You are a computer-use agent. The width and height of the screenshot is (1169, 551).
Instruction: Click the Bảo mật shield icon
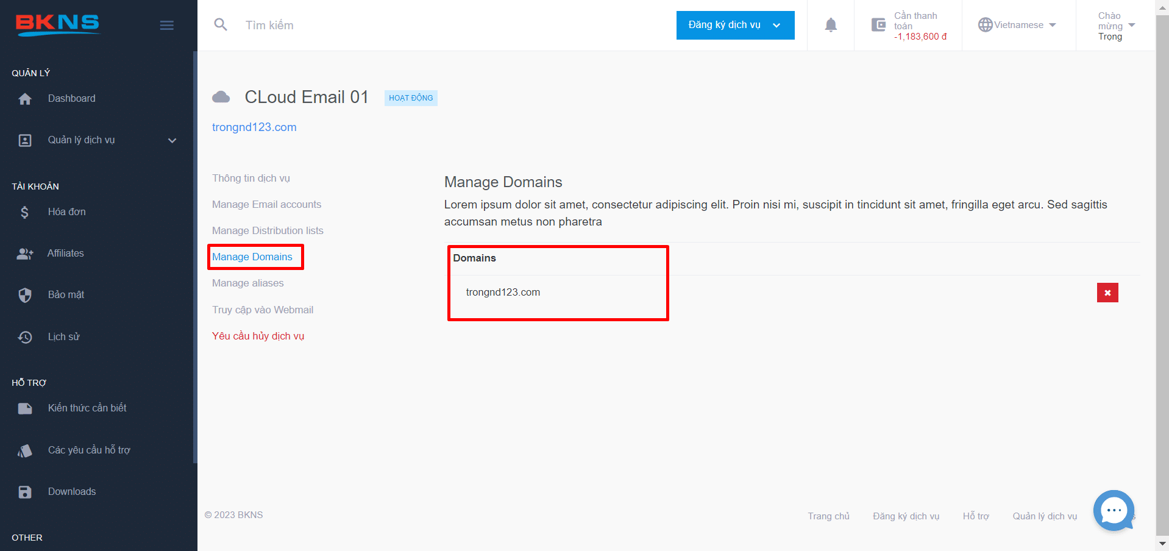(25, 295)
